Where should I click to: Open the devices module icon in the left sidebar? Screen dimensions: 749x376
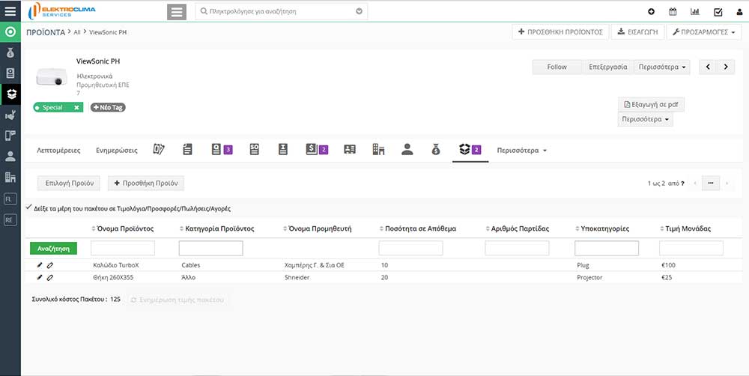coord(10,136)
